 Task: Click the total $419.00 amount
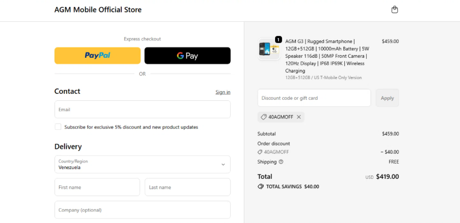pyautogui.click(x=387, y=177)
